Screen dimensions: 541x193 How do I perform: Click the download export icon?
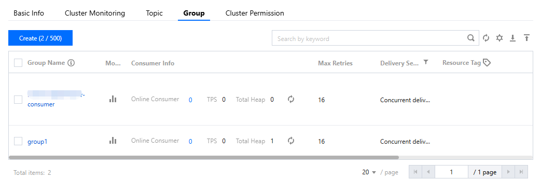pyautogui.click(x=512, y=38)
